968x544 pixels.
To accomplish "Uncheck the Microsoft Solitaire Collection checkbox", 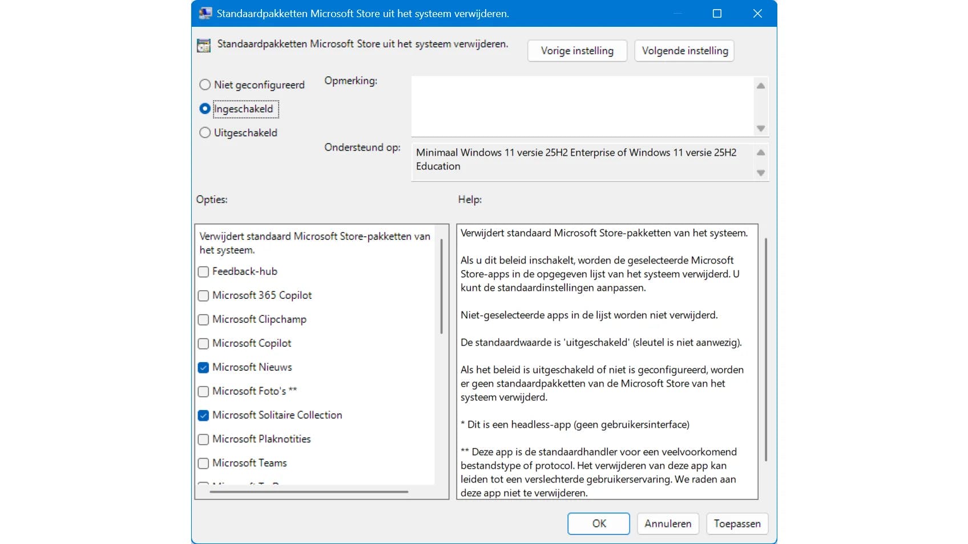I will 203,416.
